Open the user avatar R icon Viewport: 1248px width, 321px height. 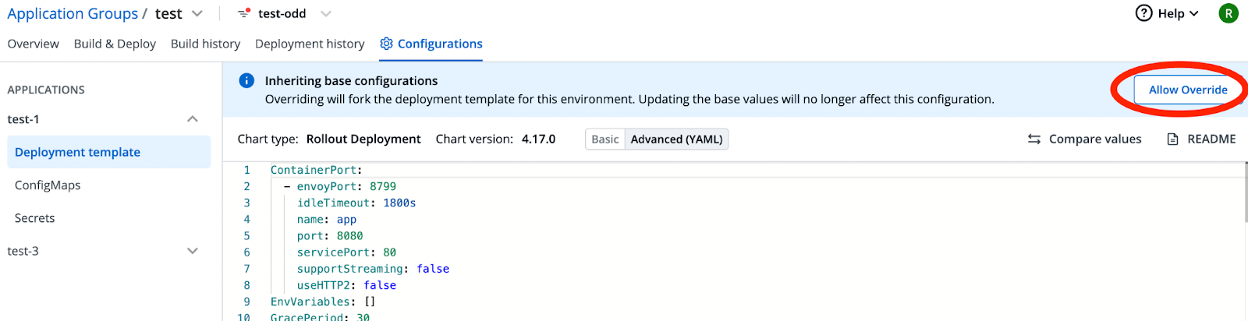coord(1228,13)
